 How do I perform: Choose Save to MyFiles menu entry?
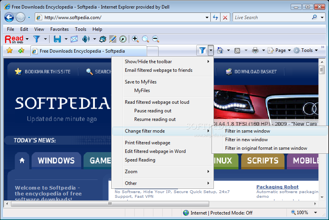coord(163,82)
